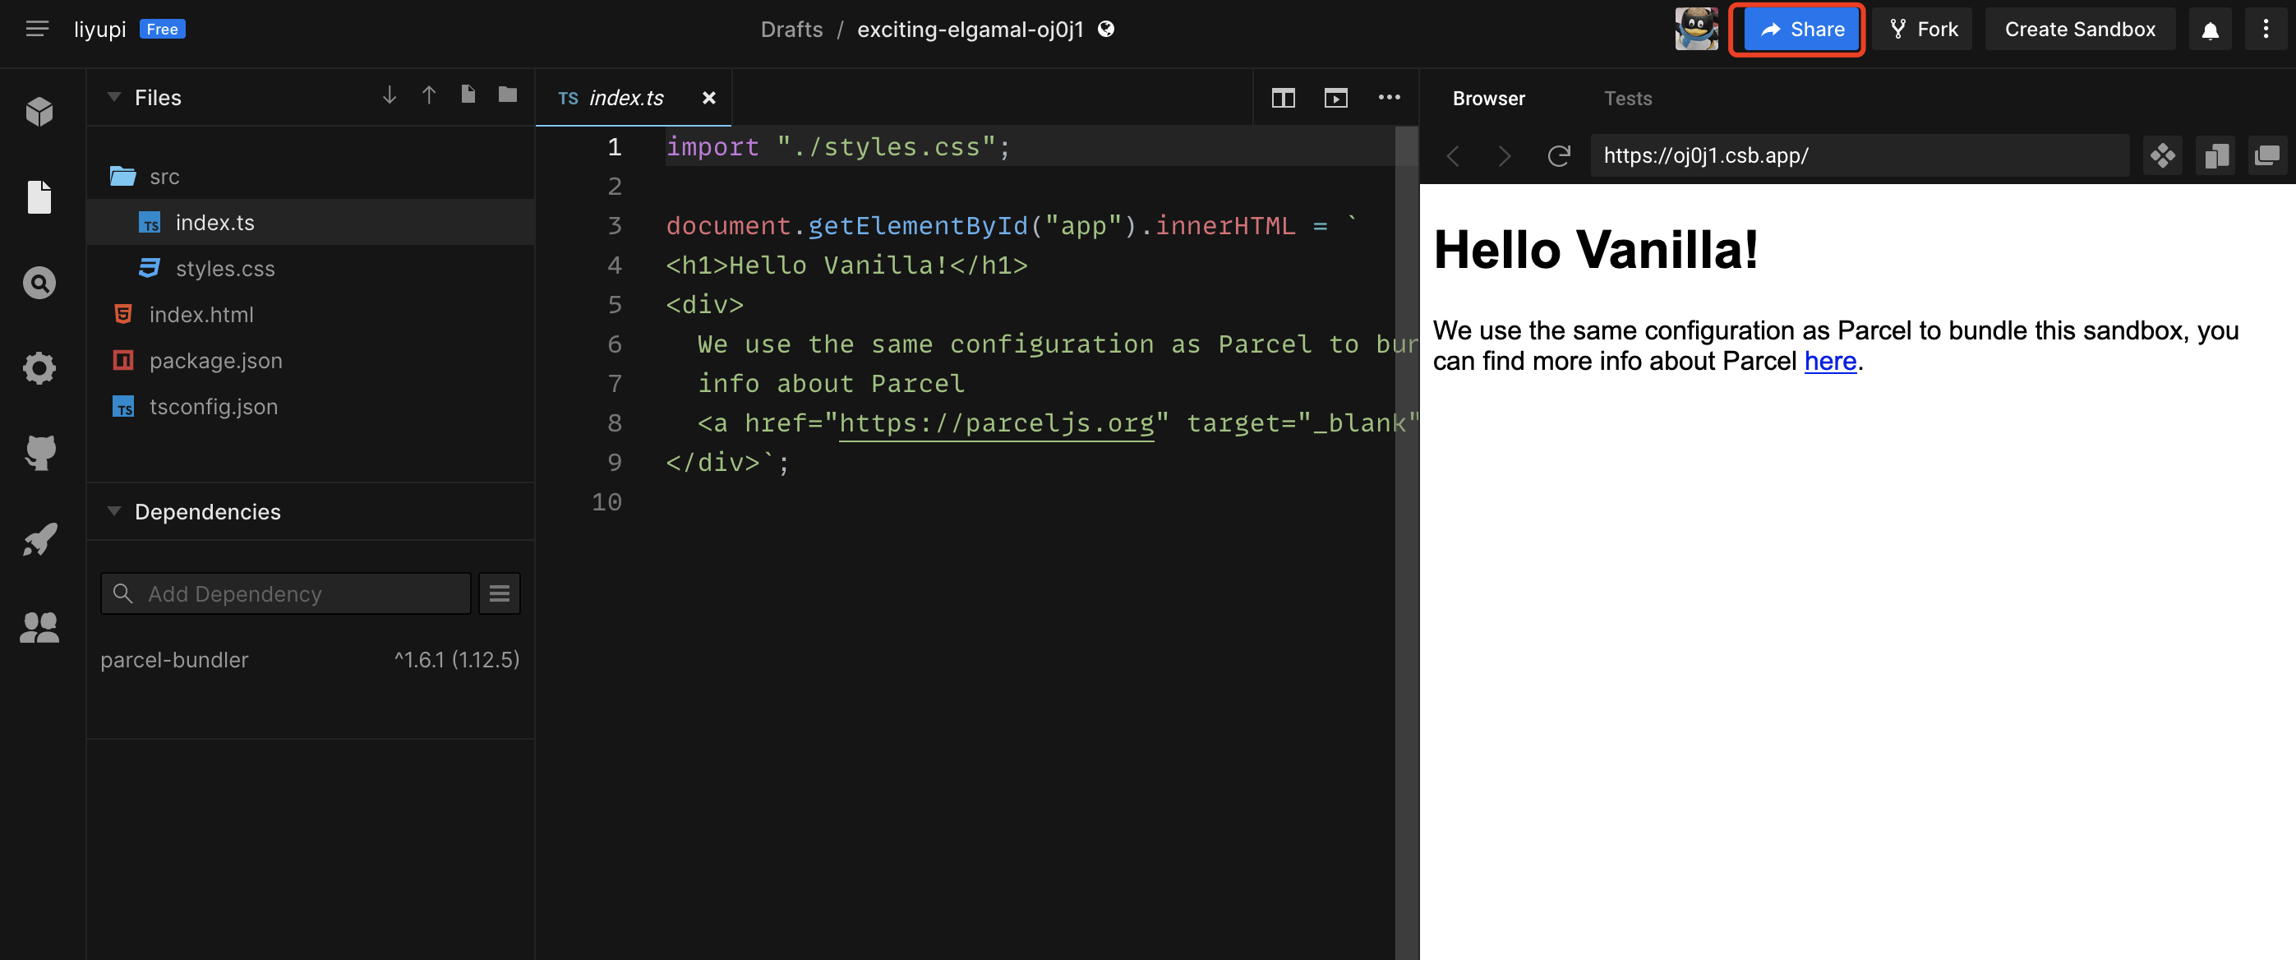Click the Settings sidebar icon

pyautogui.click(x=38, y=367)
